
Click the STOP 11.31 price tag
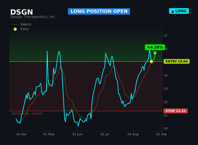pyautogui.click(x=175, y=111)
